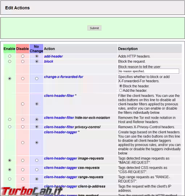Click the block reason text field
This screenshot has width=185, height=196.
click(x=148, y=71)
